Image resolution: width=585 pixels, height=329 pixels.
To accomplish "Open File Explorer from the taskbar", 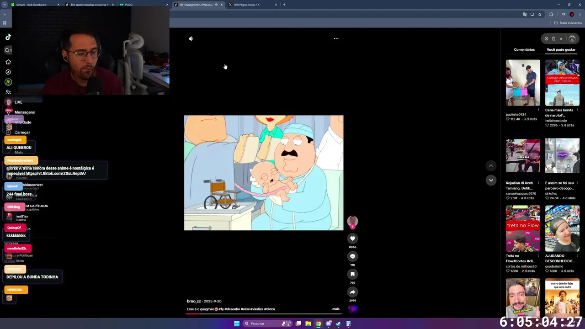I will tap(308, 324).
